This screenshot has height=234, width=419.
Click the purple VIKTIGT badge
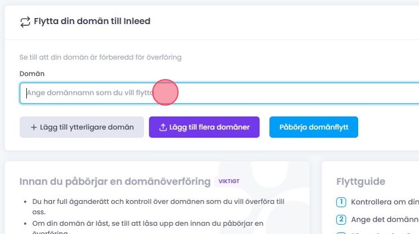point(229,181)
